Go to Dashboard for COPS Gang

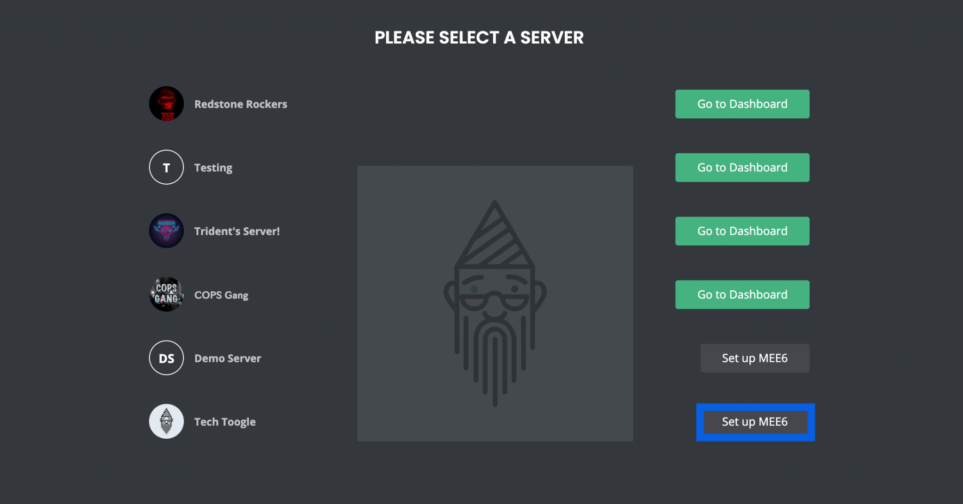pyautogui.click(x=742, y=295)
